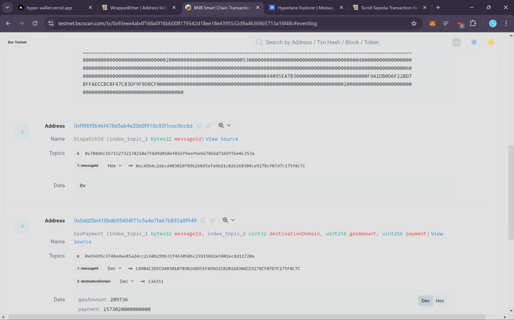Click the 2: destinationDomain label
This screenshot has height=320, width=514.
[x=94, y=281]
